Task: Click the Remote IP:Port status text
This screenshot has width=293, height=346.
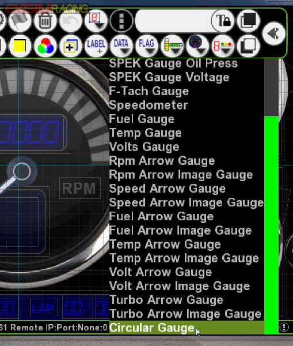Action: [x=59, y=328]
